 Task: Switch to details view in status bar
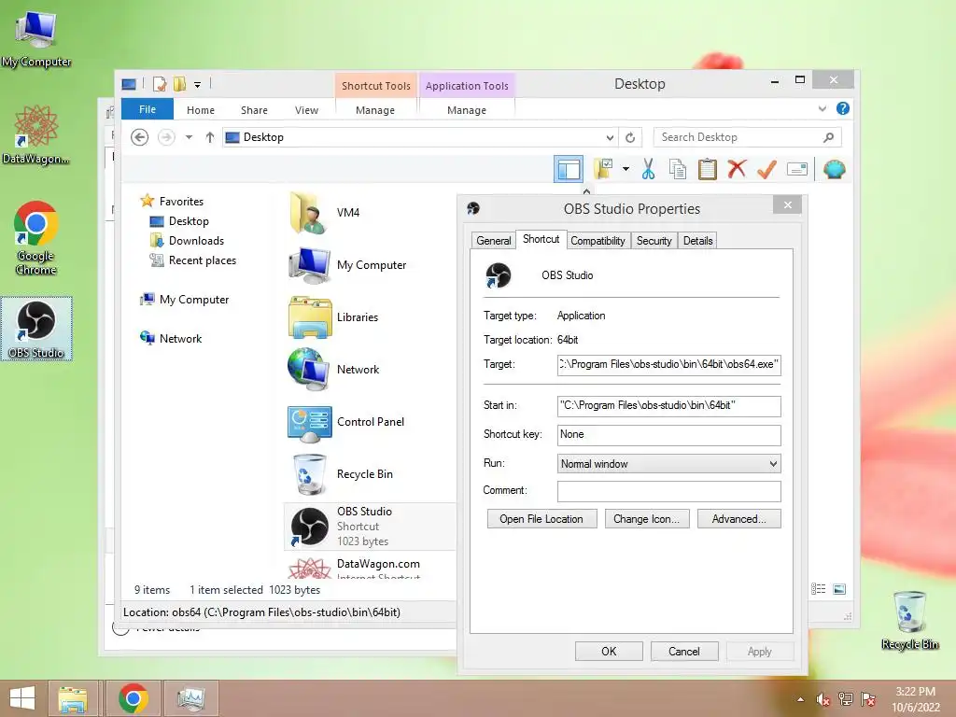818,589
